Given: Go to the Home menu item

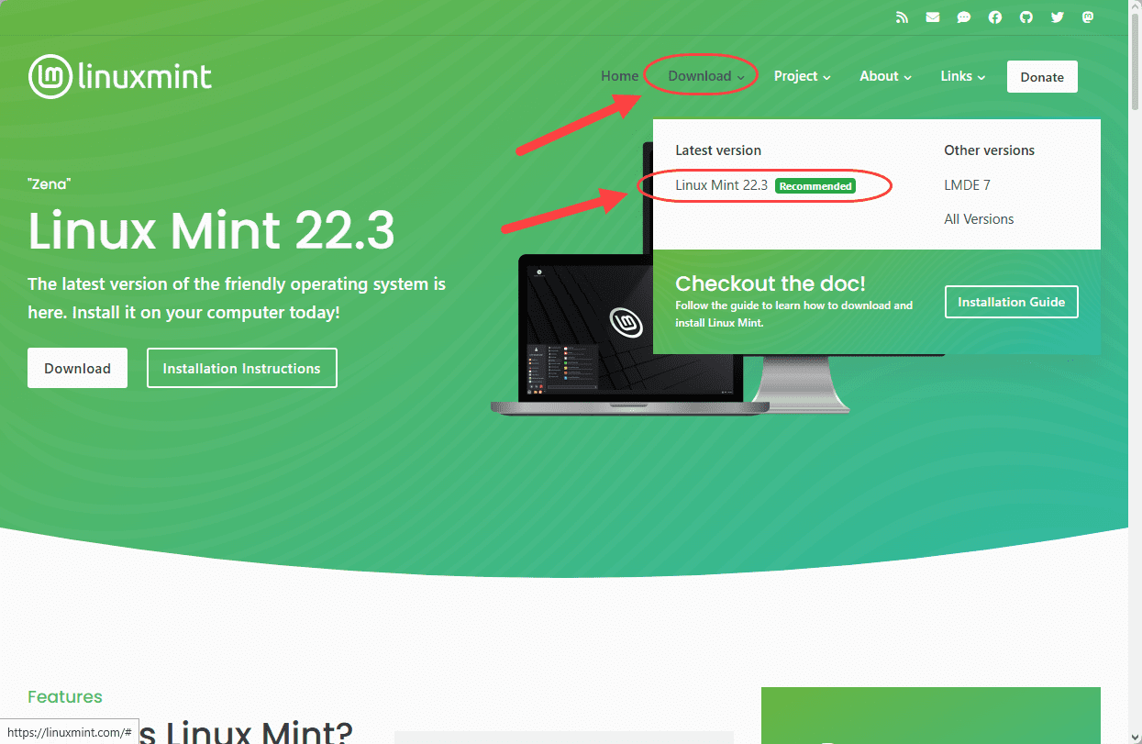Looking at the screenshot, I should [x=620, y=76].
